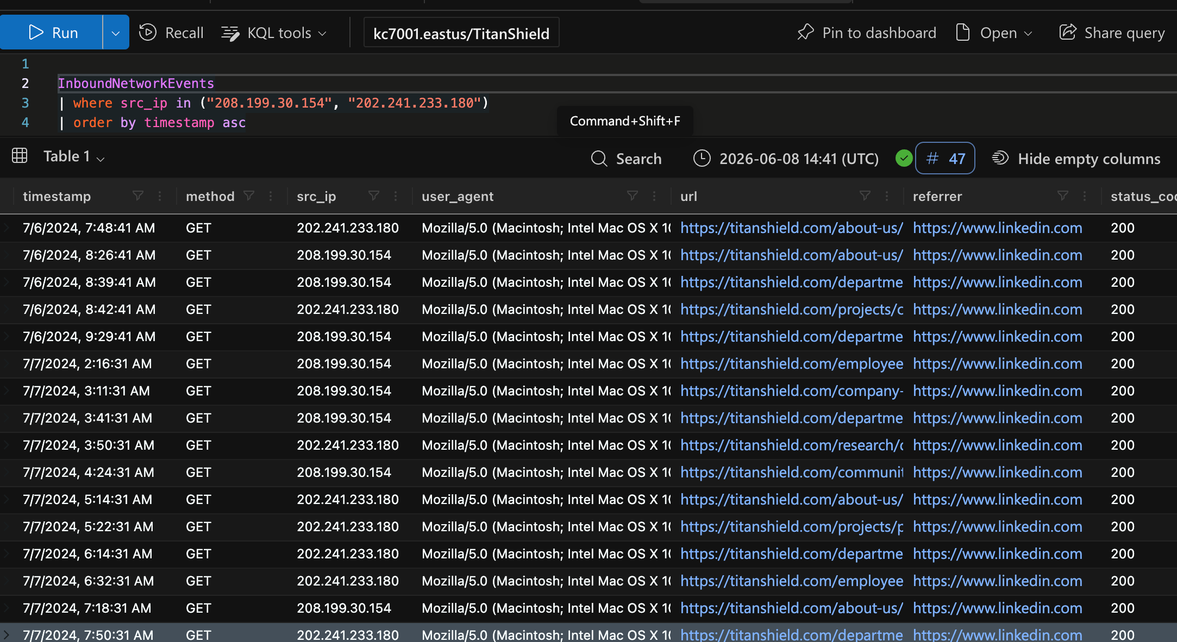Click src_ip 202.241.233.180 in 6:14:31 AM row
Viewport: 1177px width, 642px height.
tap(348, 553)
